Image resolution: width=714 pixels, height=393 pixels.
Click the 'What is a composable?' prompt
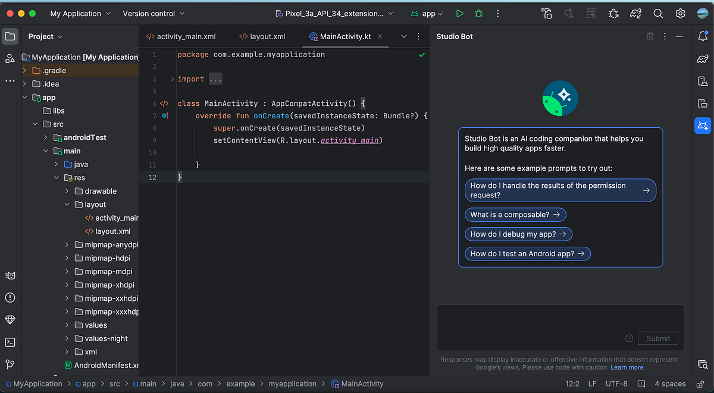pos(515,215)
